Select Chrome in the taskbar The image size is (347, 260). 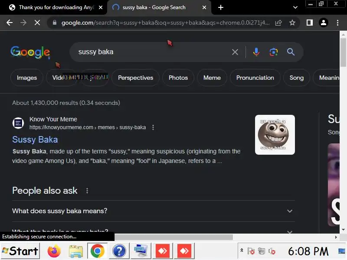pos(97,251)
